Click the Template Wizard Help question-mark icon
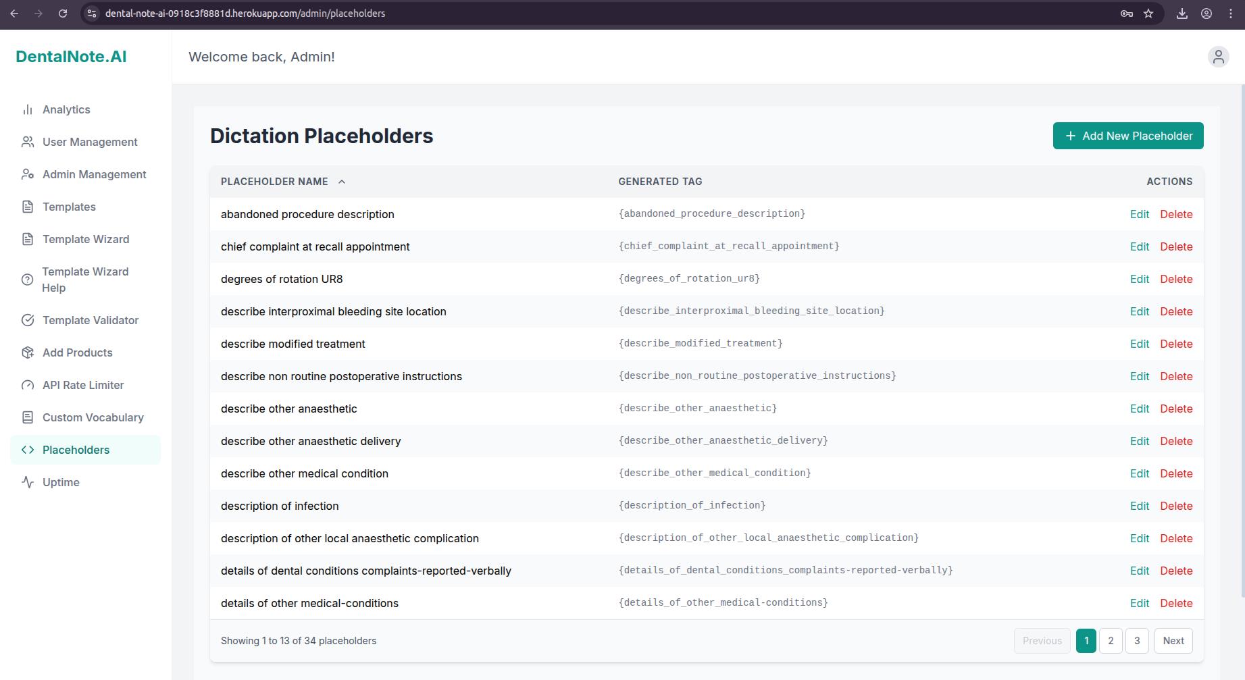 coord(28,279)
